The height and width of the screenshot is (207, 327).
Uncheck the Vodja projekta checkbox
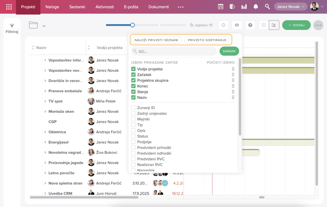point(133,69)
